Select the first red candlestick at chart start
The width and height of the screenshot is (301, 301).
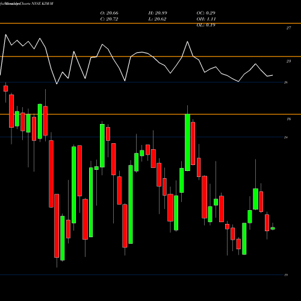pyautogui.click(x=5, y=88)
